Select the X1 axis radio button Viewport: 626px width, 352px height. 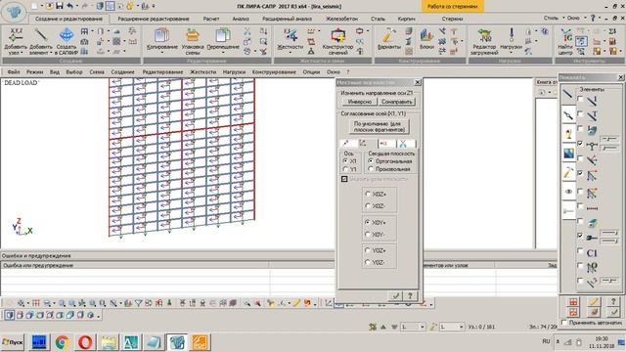click(x=345, y=161)
